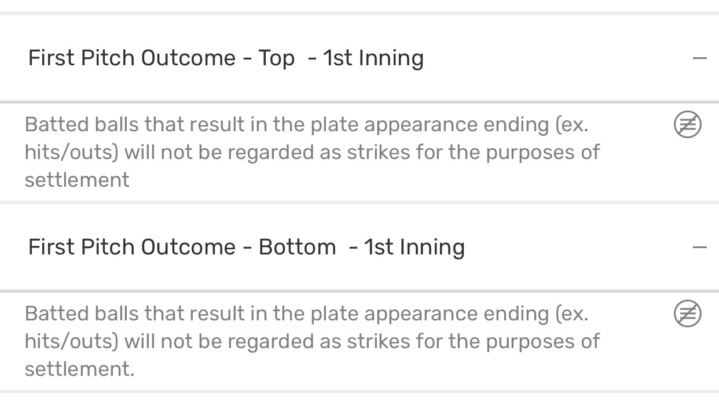This screenshot has width=719, height=406.
Task: Tap the word "Bottom" in second header
Action: pyautogui.click(x=297, y=247)
